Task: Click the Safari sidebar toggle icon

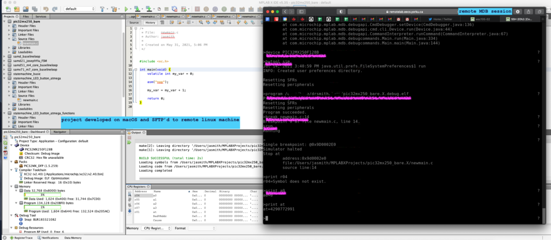Action: (301, 12)
